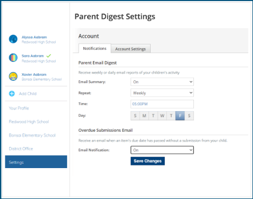
Task: Open the Email Summary dropdown
Action: [x=162, y=82]
